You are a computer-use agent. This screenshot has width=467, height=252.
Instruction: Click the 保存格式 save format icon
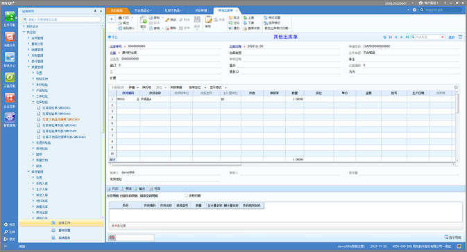click(x=265, y=23)
